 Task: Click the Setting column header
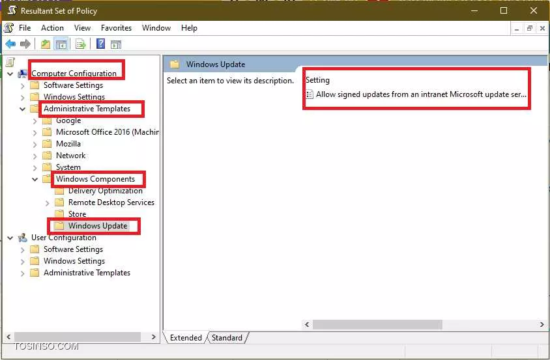click(x=317, y=80)
